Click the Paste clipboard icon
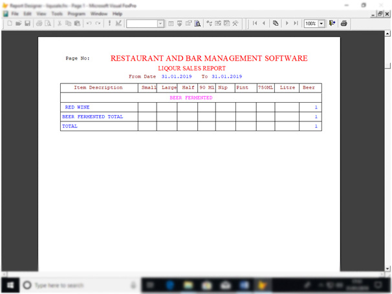Image resolution: width=392 pixels, height=294 pixels. pos(77,23)
